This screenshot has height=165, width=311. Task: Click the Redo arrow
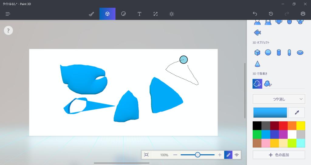click(x=287, y=14)
